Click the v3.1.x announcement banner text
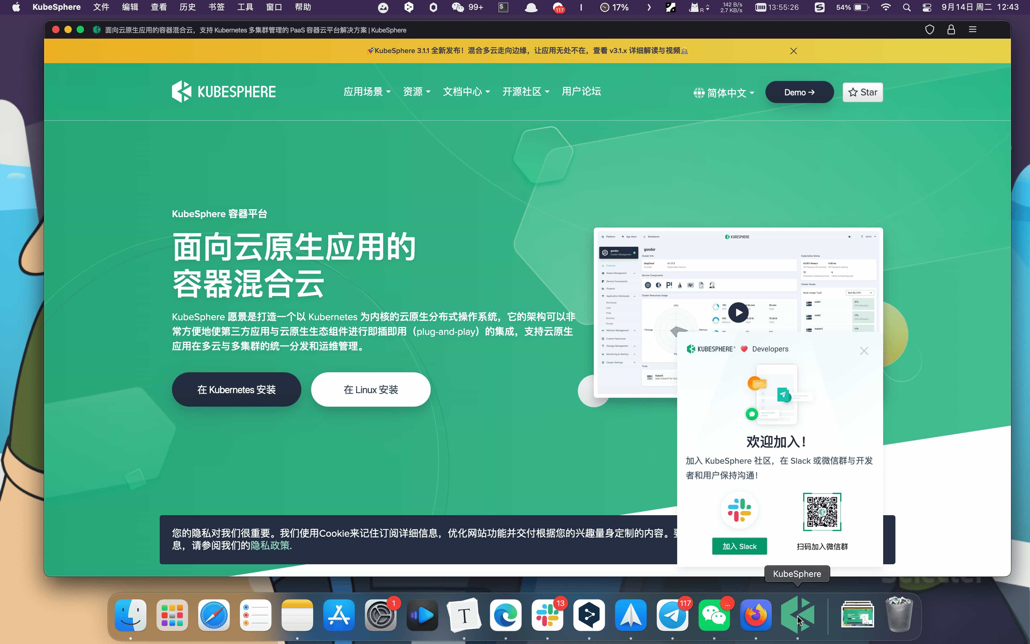 527,51
